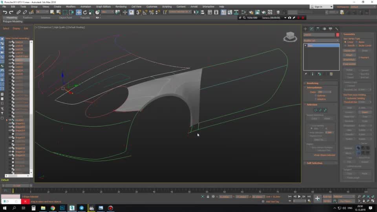Toggle the 3D Snaps tool

(x=139, y=12)
